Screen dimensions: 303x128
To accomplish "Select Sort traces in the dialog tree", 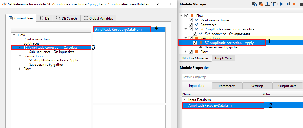I will tap(31, 43).
